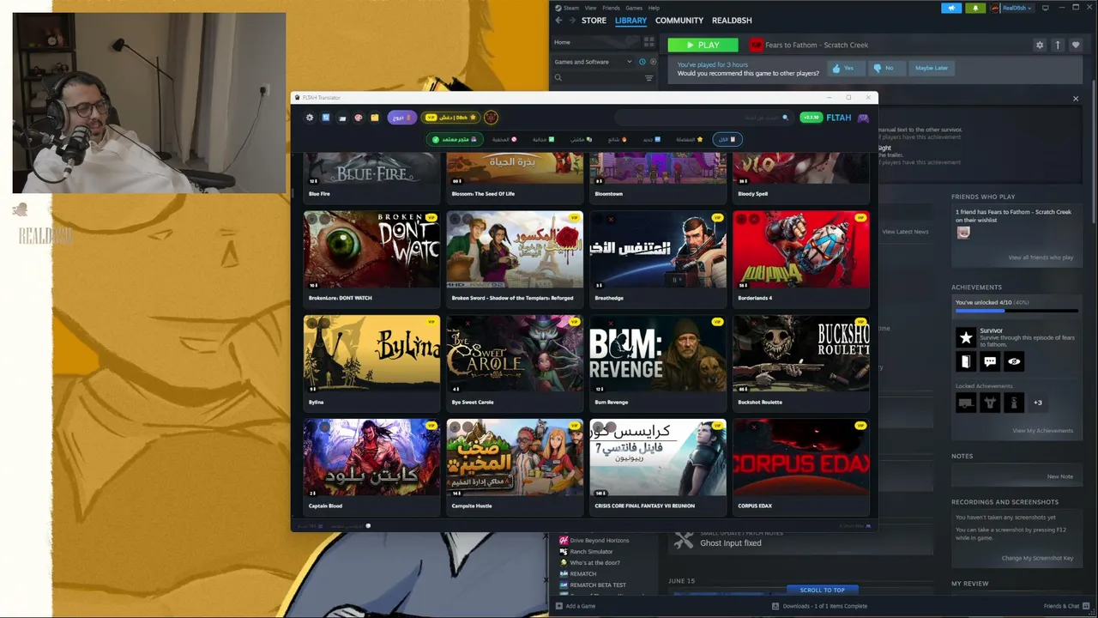Click the Survivor star achievement icon
Image resolution: width=1098 pixels, height=618 pixels.
click(x=966, y=337)
